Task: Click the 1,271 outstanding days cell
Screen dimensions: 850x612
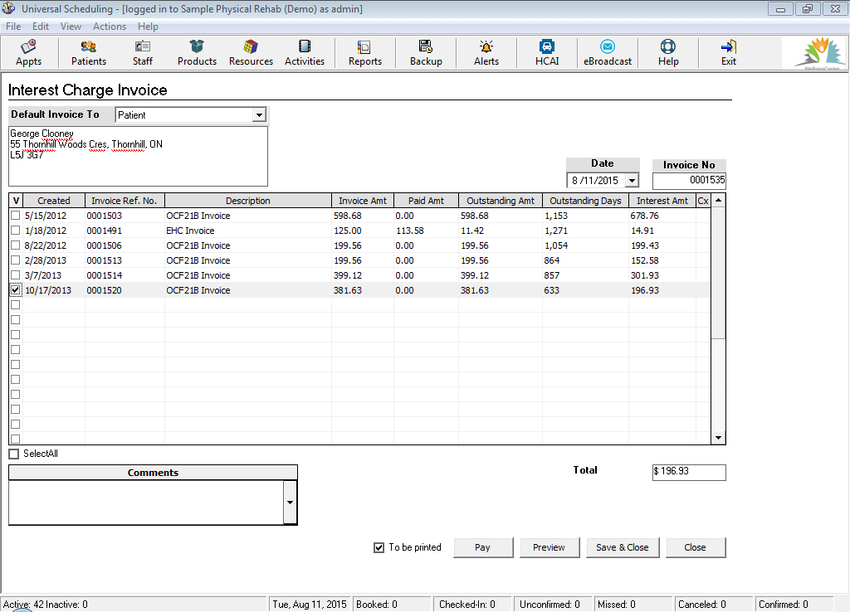Action: point(585,231)
